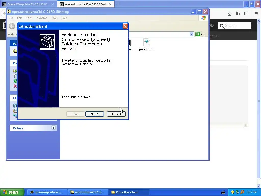Viewport: 261px width, 196px height.
Task: Click the small scroll arrow in webpage box
Action: coord(246,125)
